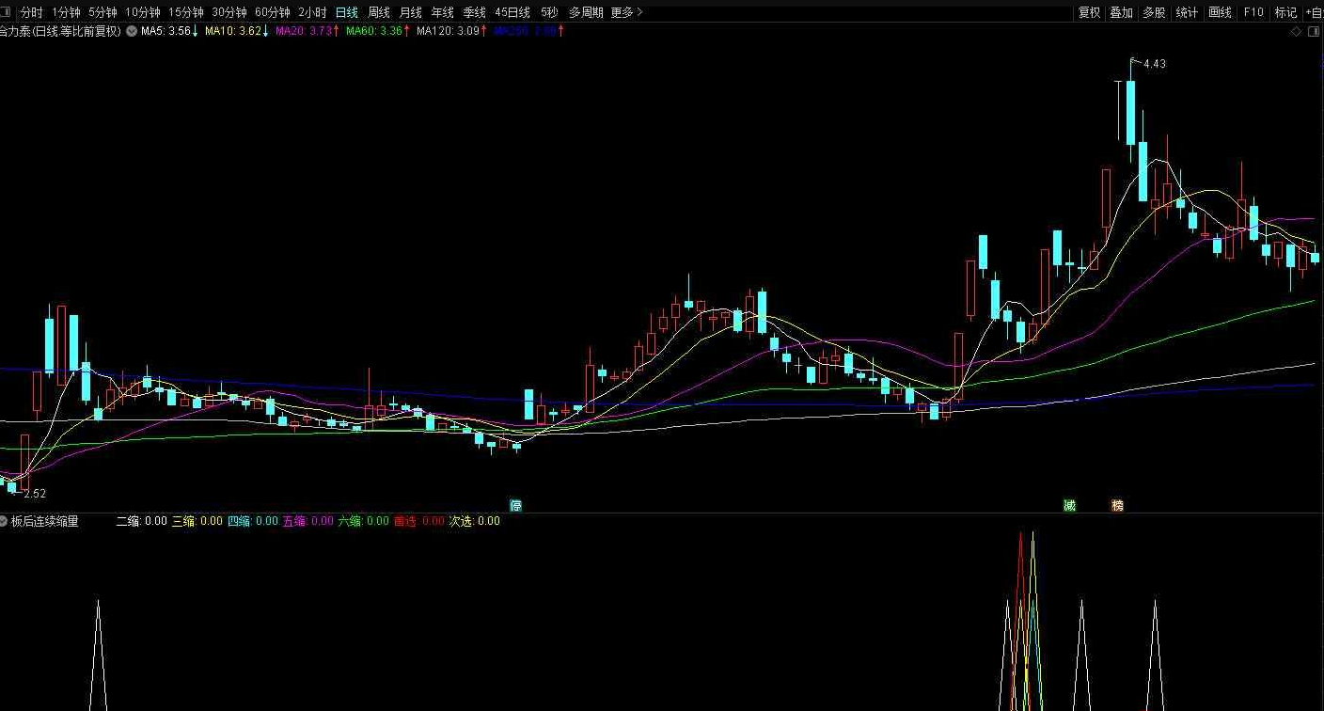
Task: Expand the 更多 periods list
Action: pyautogui.click(x=626, y=12)
